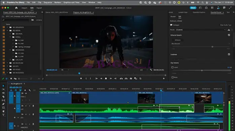
Task: Add a marker in Program monitor
Action: pos(81,79)
